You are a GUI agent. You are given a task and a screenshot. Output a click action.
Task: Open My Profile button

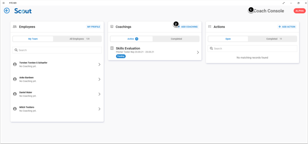pyautogui.click(x=94, y=27)
